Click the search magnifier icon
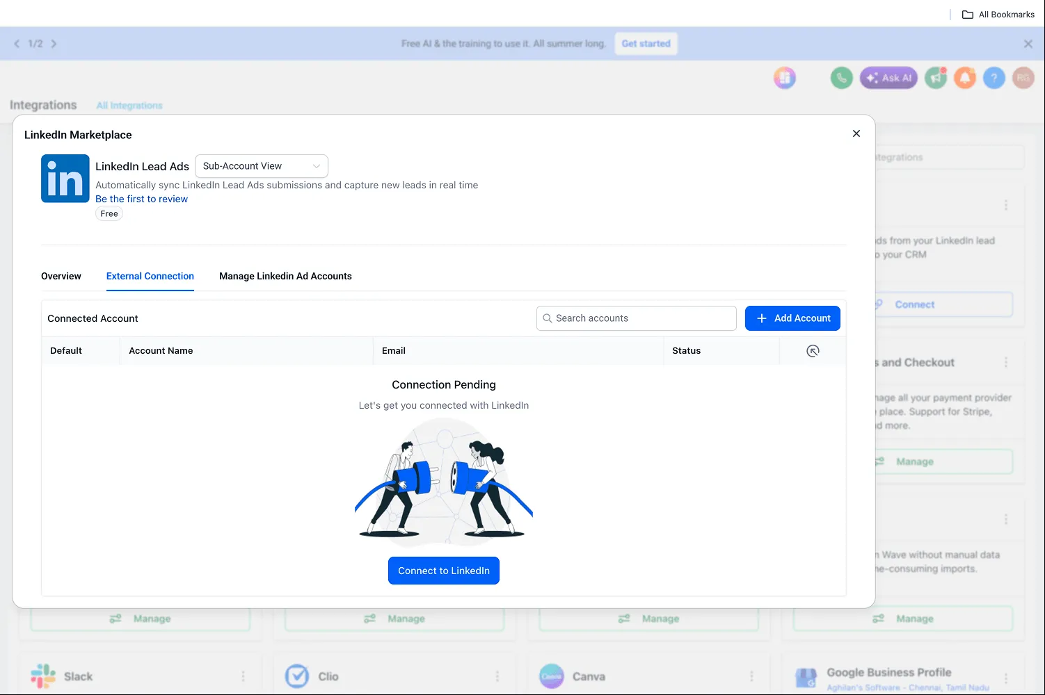The width and height of the screenshot is (1045, 695). pyautogui.click(x=548, y=318)
